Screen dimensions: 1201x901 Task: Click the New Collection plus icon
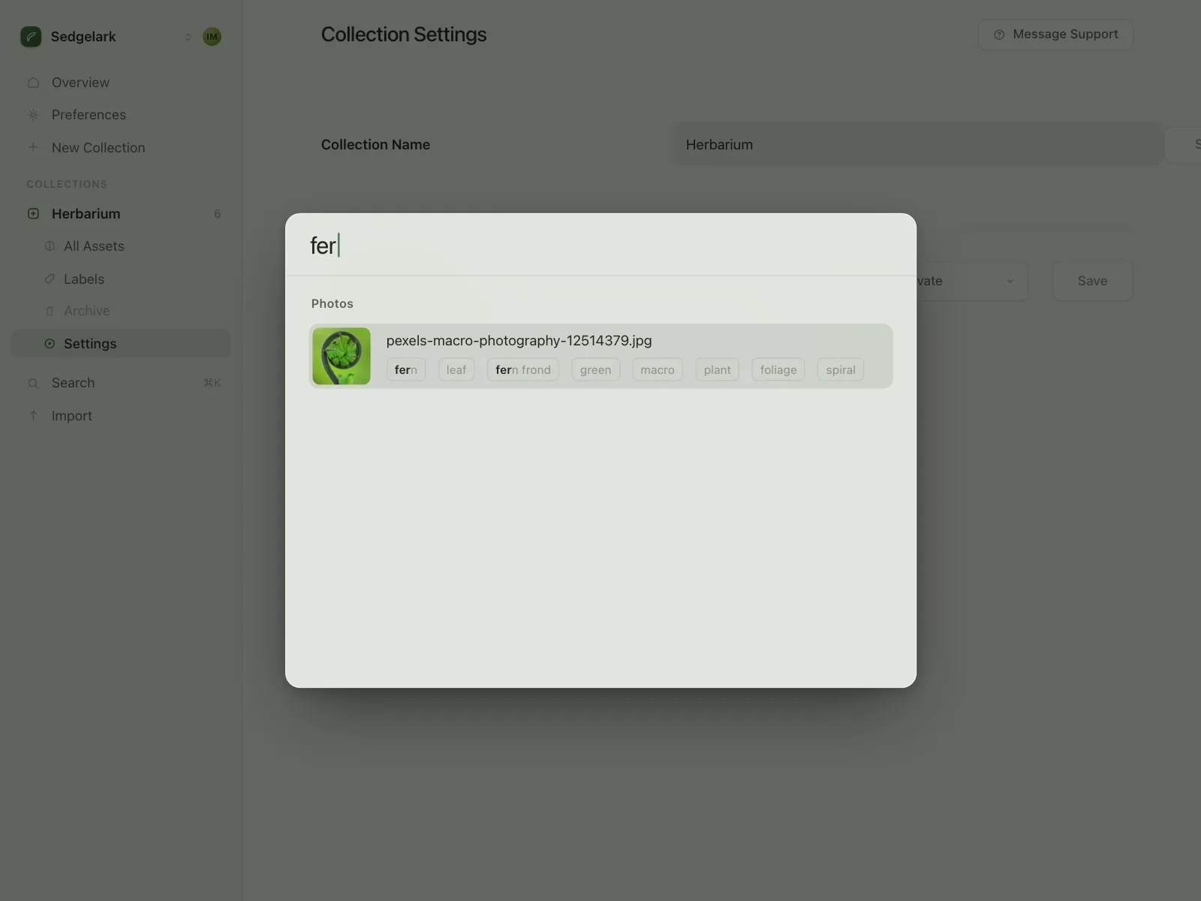pos(33,147)
